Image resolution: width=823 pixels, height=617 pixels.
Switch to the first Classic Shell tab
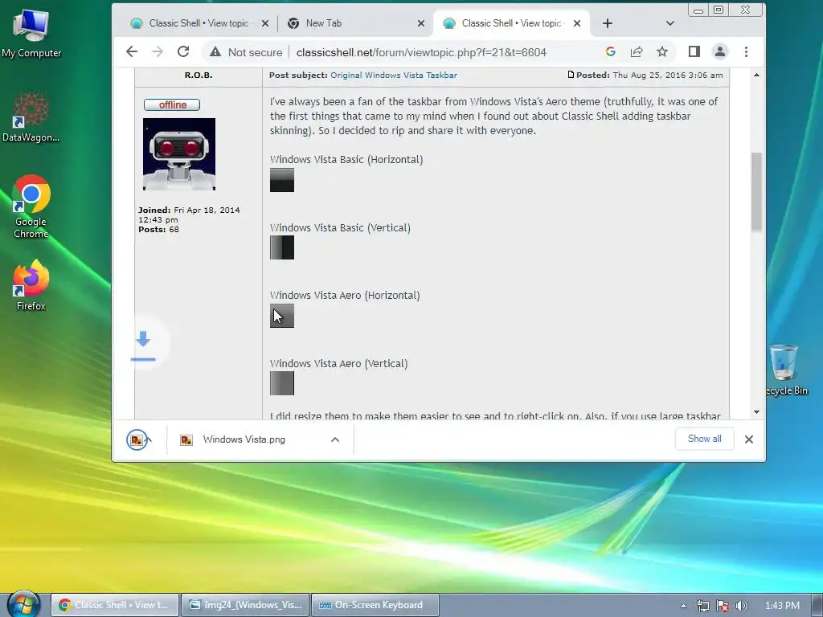coord(199,23)
